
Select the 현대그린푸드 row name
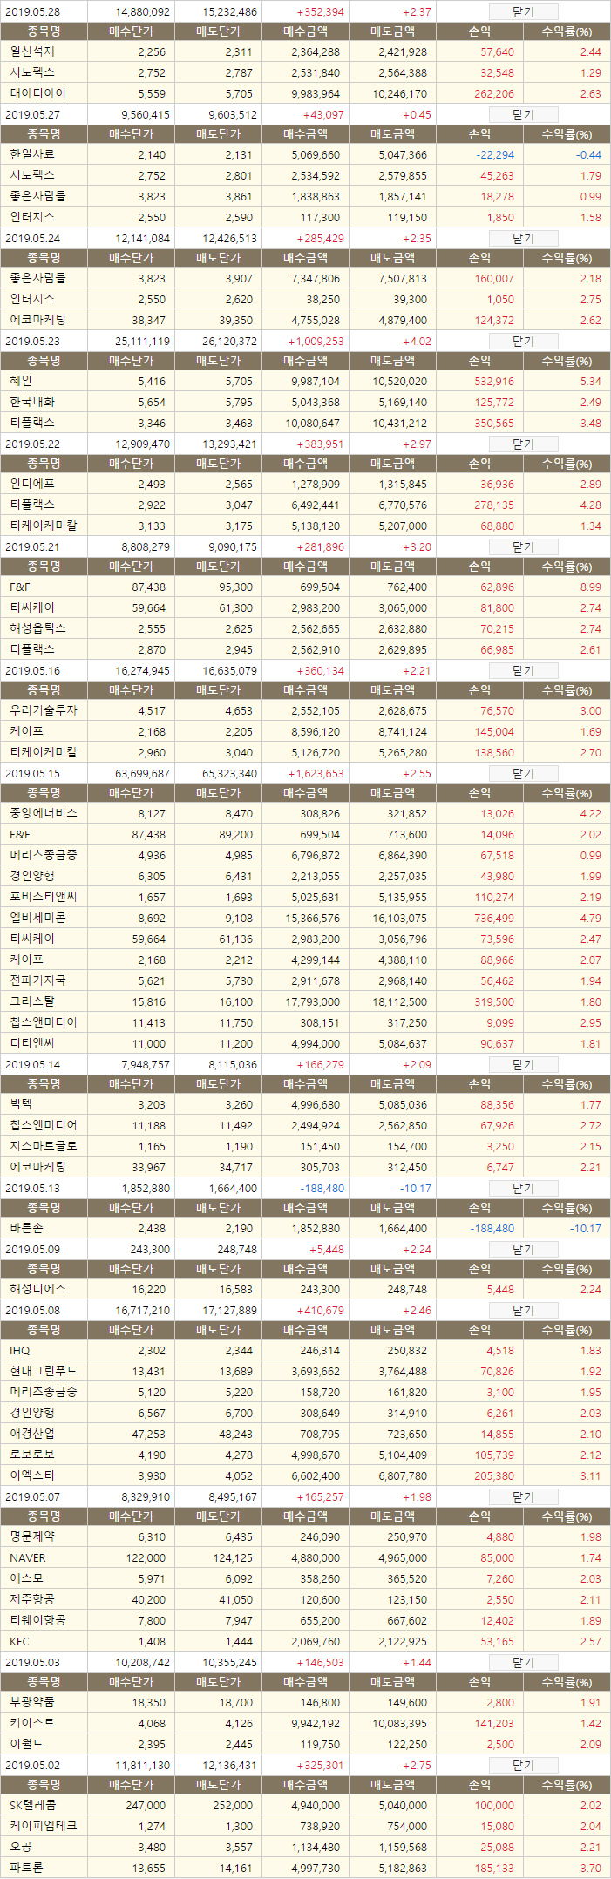pyautogui.click(x=44, y=1371)
